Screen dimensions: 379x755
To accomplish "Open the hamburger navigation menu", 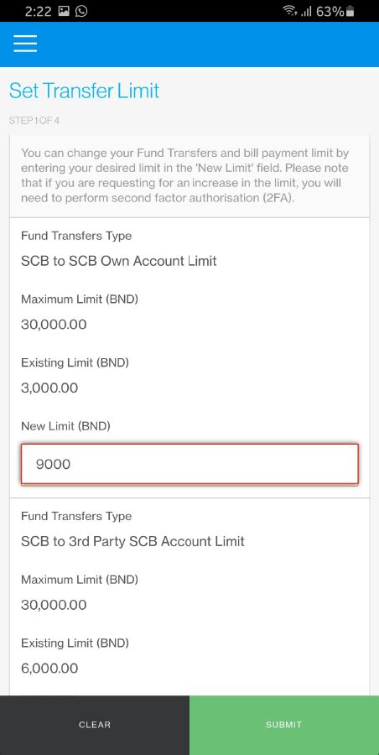I will (25, 44).
